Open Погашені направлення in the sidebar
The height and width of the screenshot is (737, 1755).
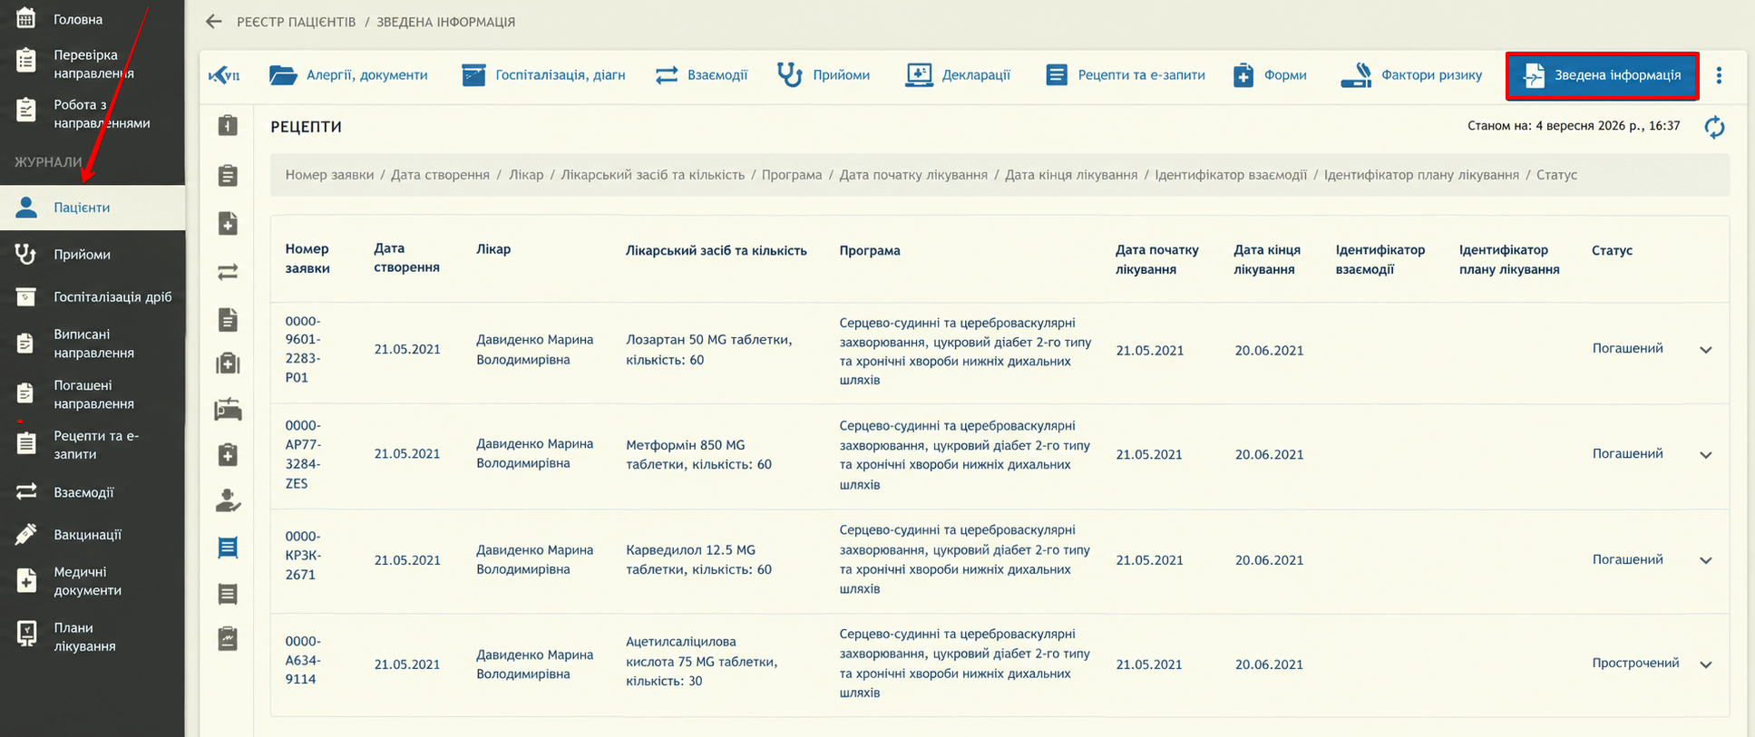(x=93, y=394)
